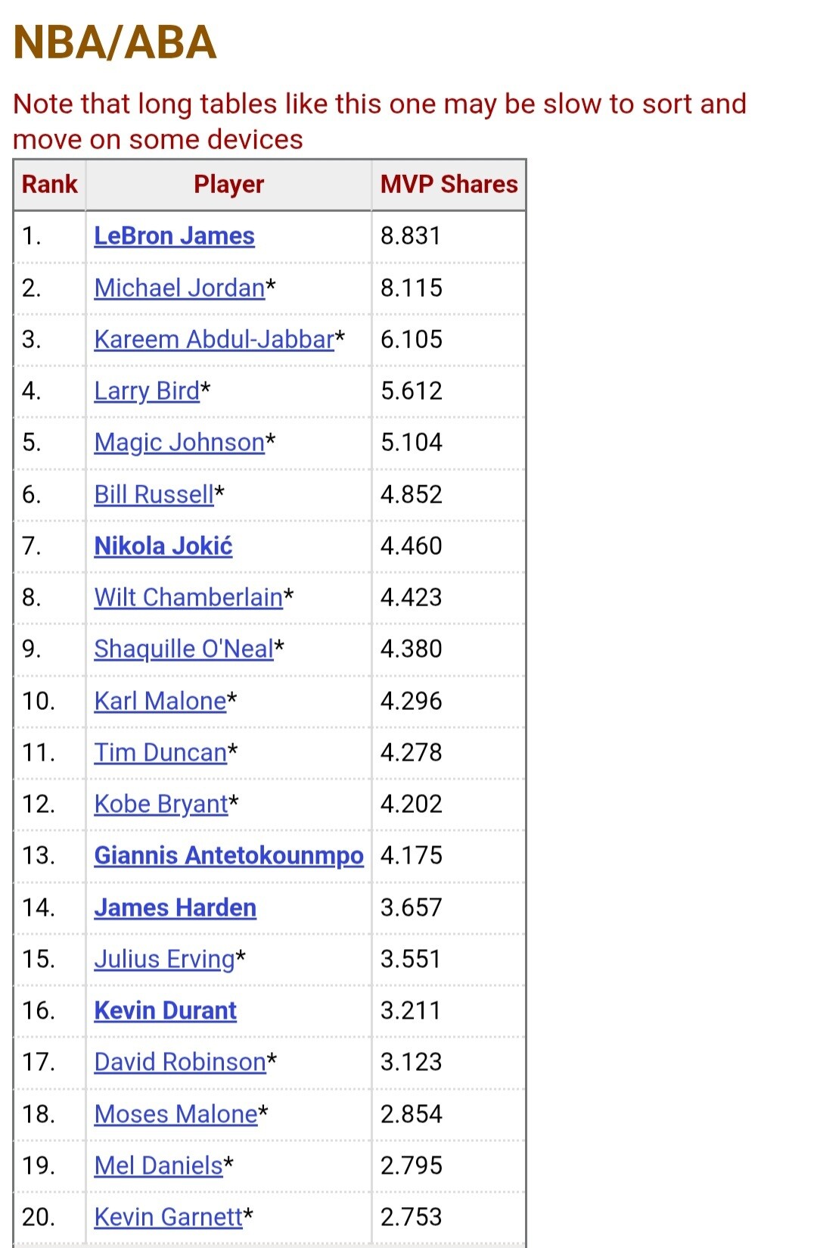
Task: Select Magic Johnson link
Action: coord(179,442)
